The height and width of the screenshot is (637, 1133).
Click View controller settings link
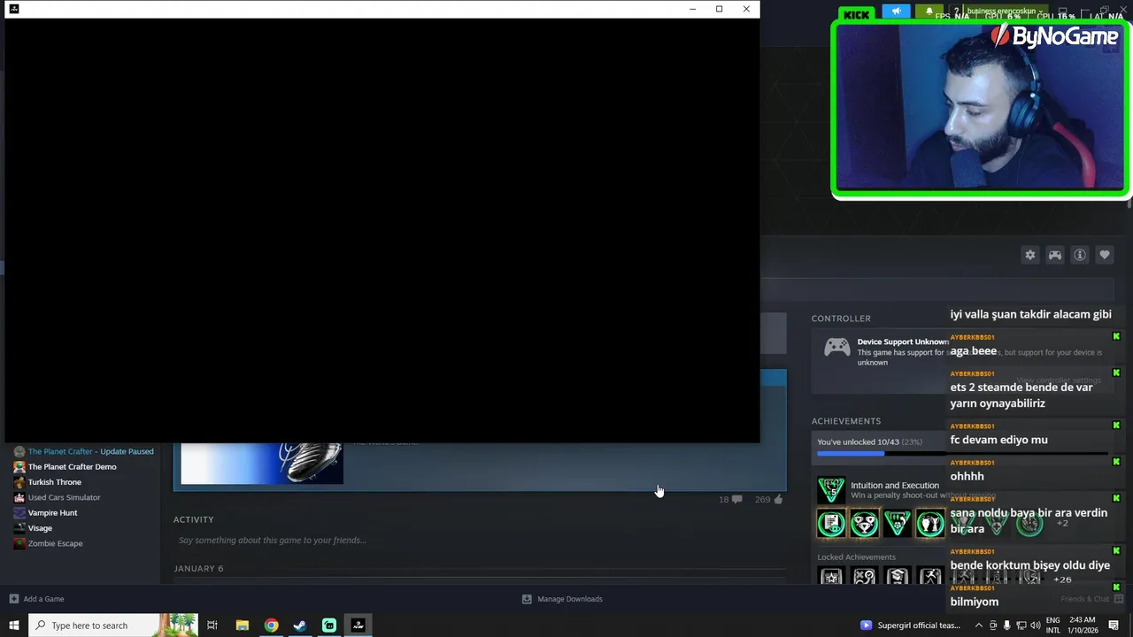[1059, 380]
